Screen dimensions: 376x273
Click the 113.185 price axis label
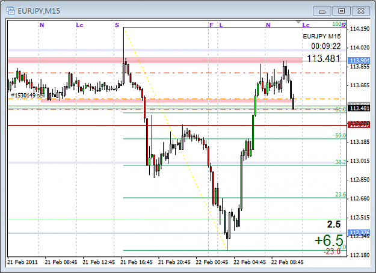360,142
